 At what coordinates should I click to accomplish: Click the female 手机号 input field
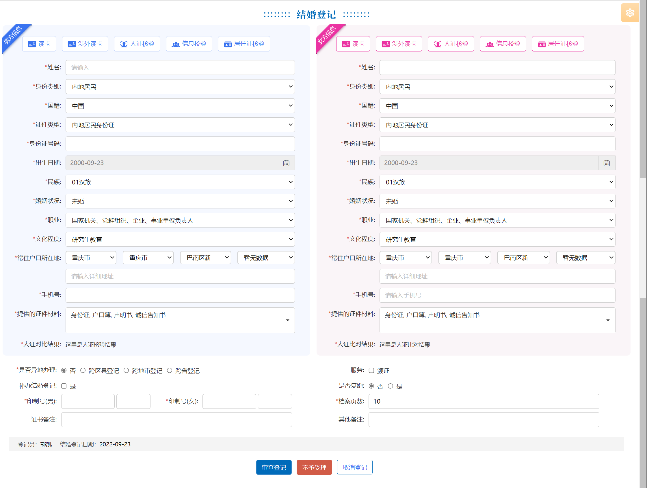click(x=497, y=295)
